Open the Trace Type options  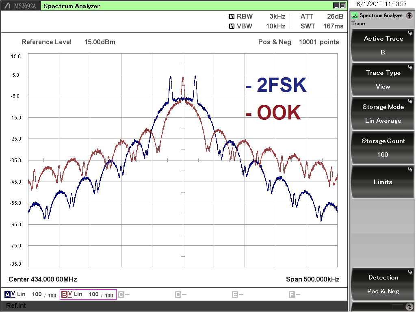(x=383, y=79)
